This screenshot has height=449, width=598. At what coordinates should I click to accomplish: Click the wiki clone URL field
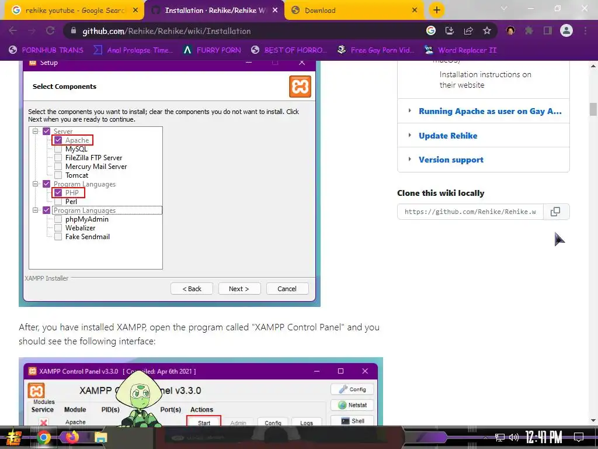click(x=470, y=212)
